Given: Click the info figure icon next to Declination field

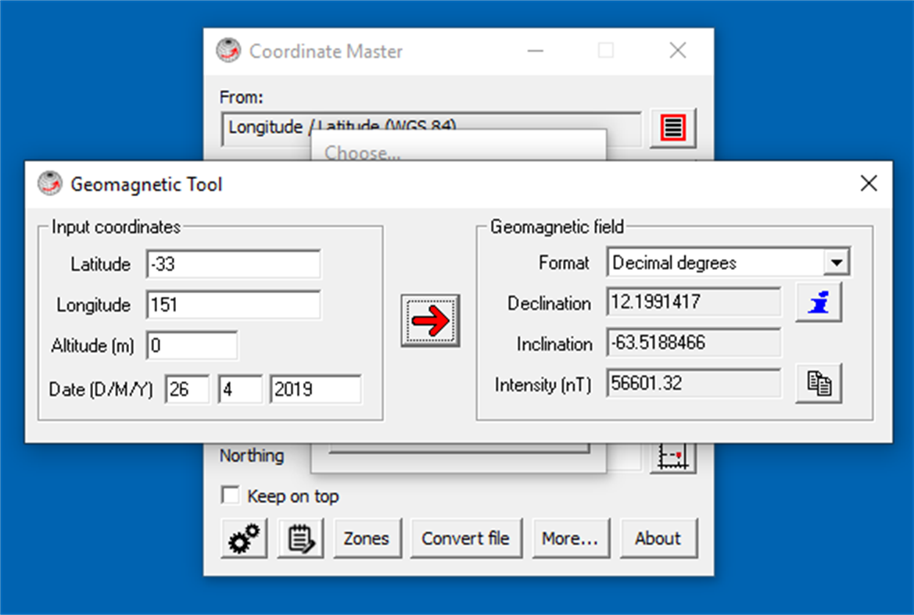Looking at the screenshot, I should pos(819,303).
